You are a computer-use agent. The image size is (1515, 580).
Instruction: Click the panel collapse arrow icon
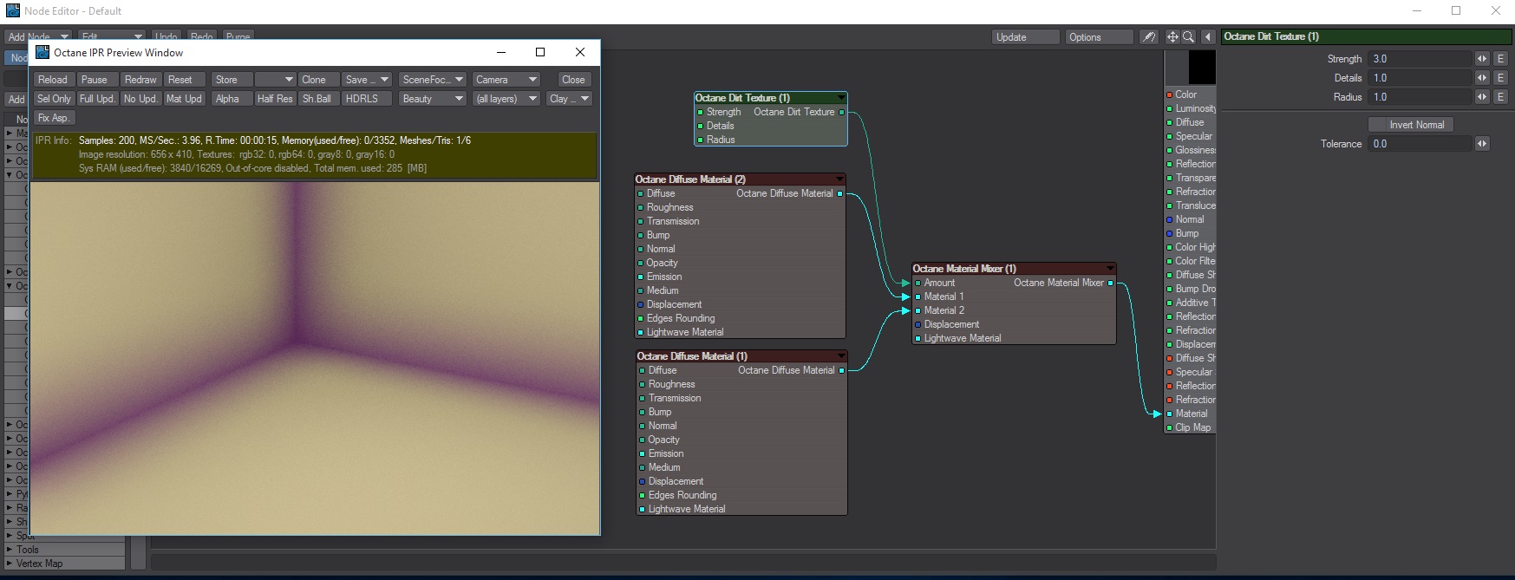[x=1207, y=37]
